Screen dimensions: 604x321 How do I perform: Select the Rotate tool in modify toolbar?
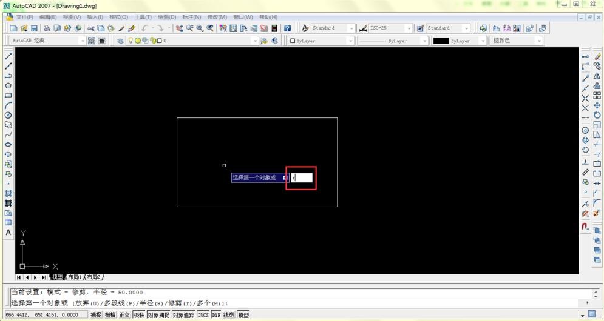[x=597, y=115]
